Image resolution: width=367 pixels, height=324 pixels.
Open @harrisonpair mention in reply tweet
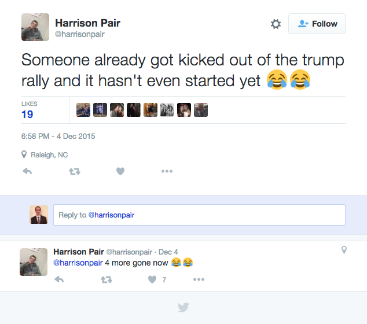[78, 263]
